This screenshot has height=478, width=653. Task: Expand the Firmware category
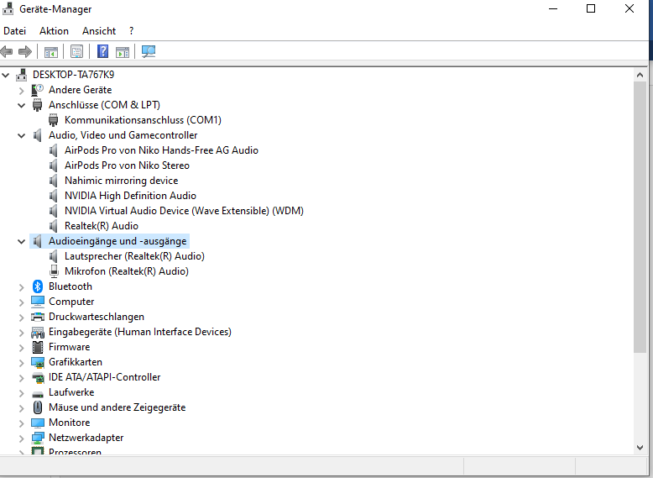(22, 348)
